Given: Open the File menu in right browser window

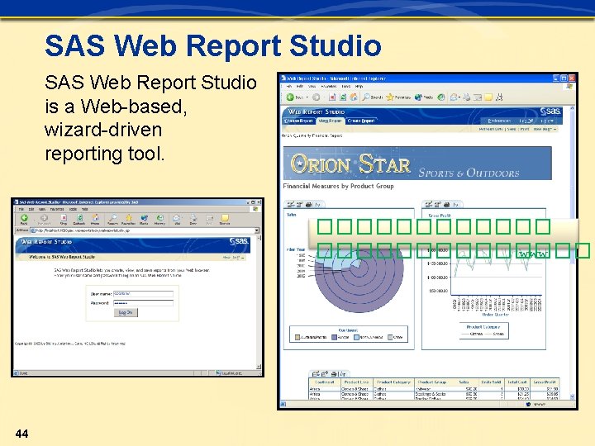Looking at the screenshot, I should 289,87.
